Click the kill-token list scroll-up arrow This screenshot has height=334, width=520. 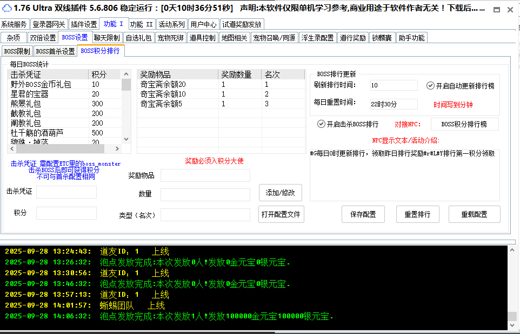coord(126,74)
